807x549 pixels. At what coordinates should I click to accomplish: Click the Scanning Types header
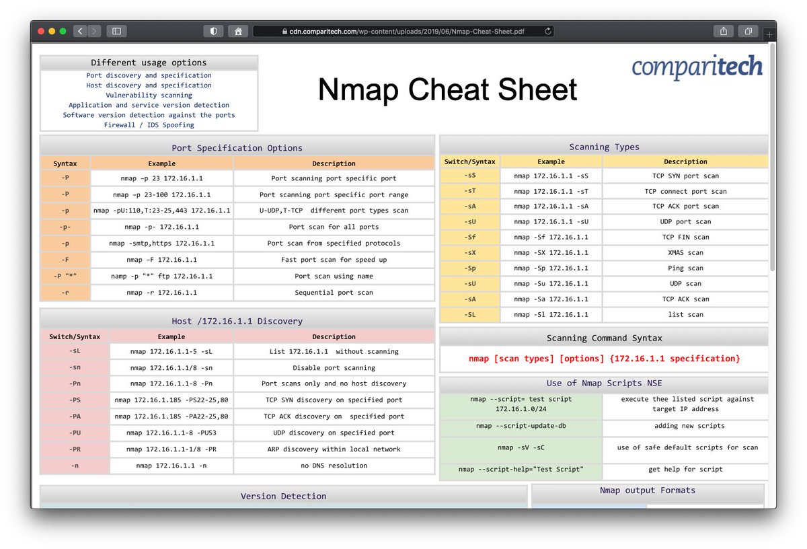pyautogui.click(x=604, y=147)
